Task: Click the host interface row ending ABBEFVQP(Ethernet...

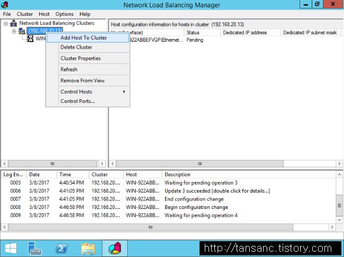Action: 157,40
